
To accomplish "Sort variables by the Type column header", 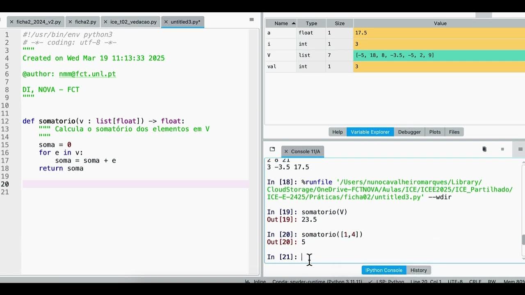I will point(311,23).
